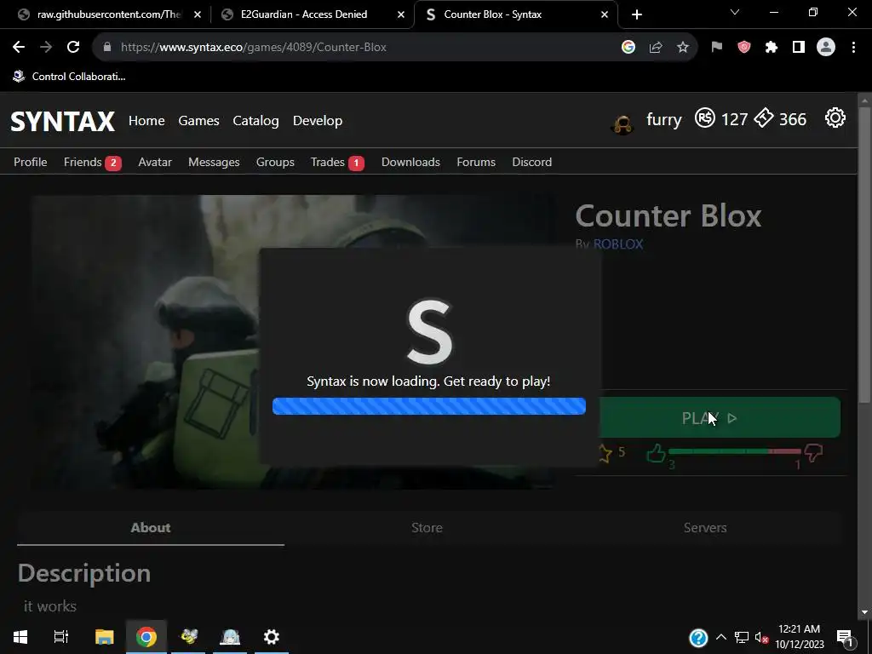Open the Games page

click(x=198, y=121)
